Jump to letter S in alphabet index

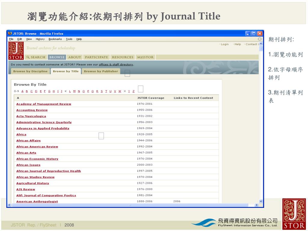102,91
